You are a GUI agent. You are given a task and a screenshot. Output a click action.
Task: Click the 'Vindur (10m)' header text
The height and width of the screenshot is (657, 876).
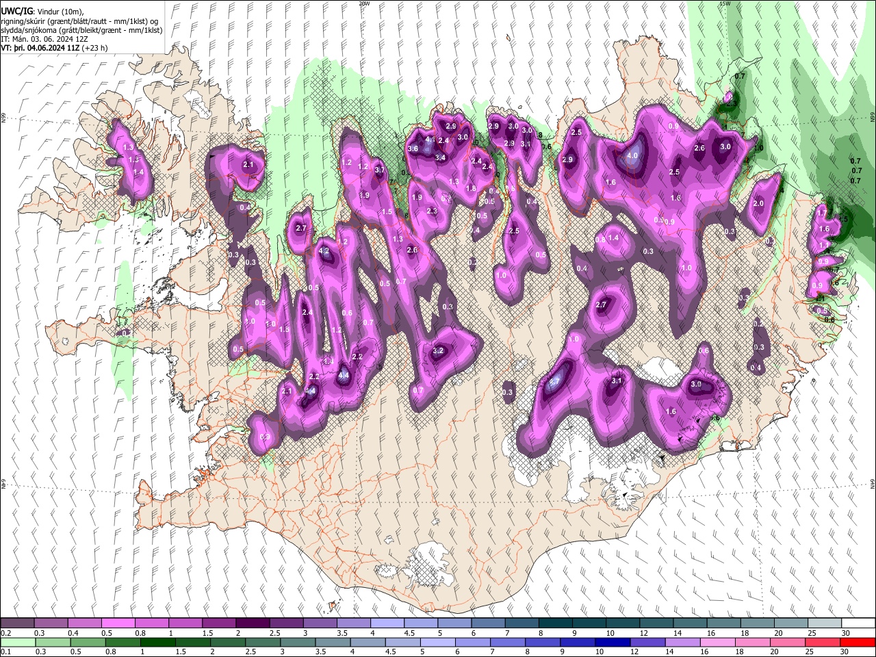coord(60,12)
